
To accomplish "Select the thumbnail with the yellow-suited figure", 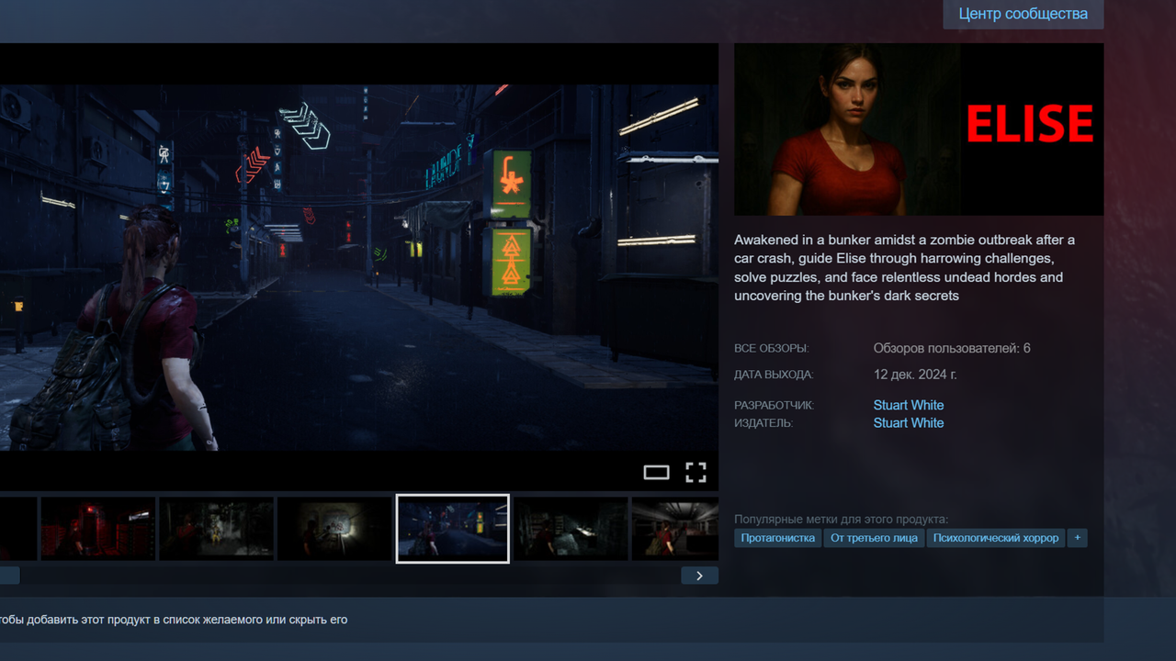I will (216, 529).
